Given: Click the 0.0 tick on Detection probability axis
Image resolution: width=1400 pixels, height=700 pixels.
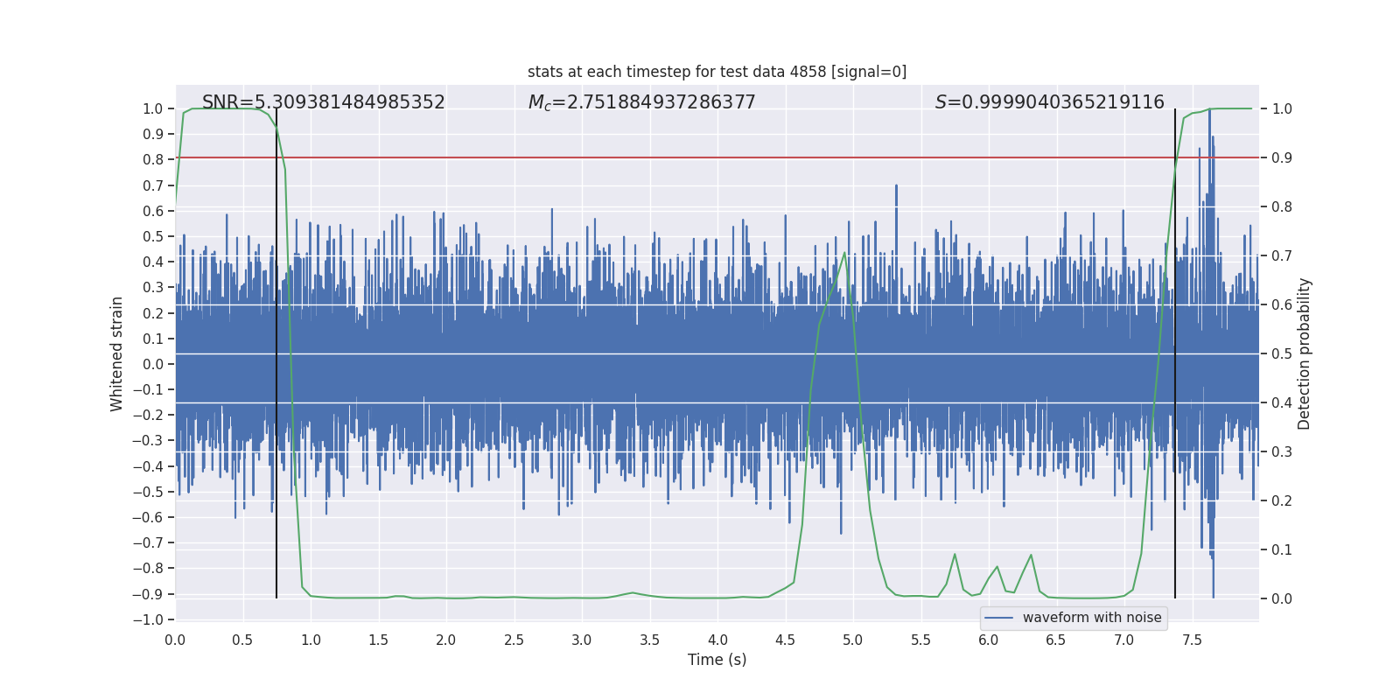Looking at the screenshot, I should [x=1282, y=598].
